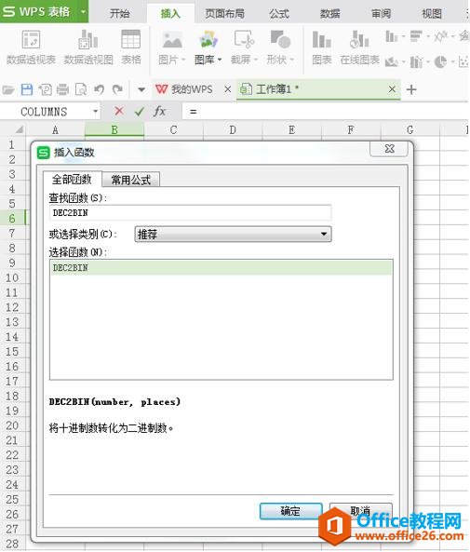Switch to the 全部函数 tab
Screen dimensions: 470x552
[73, 179]
